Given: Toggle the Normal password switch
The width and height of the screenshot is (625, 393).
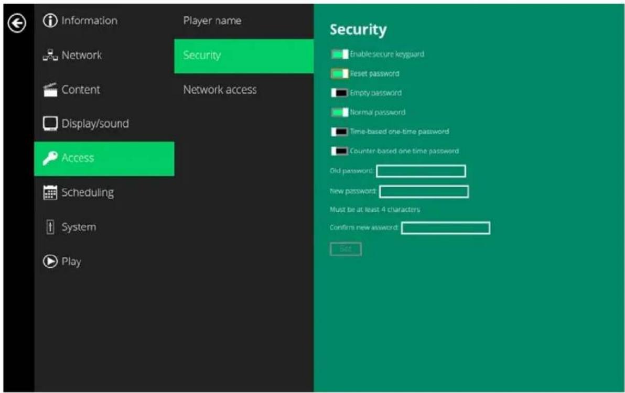Looking at the screenshot, I should pos(339,113).
